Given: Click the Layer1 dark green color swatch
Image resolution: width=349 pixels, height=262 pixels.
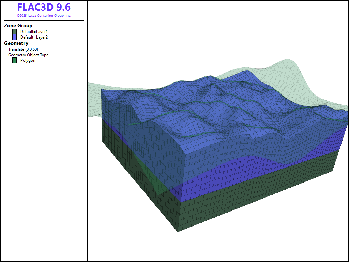Looking at the screenshot, I should pyautogui.click(x=14, y=31).
